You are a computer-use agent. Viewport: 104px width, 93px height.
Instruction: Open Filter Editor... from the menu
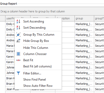pyautogui.click(x=38, y=73)
